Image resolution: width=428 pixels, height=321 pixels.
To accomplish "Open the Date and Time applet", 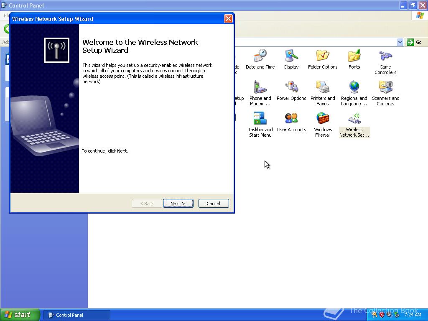I will click(x=260, y=59).
